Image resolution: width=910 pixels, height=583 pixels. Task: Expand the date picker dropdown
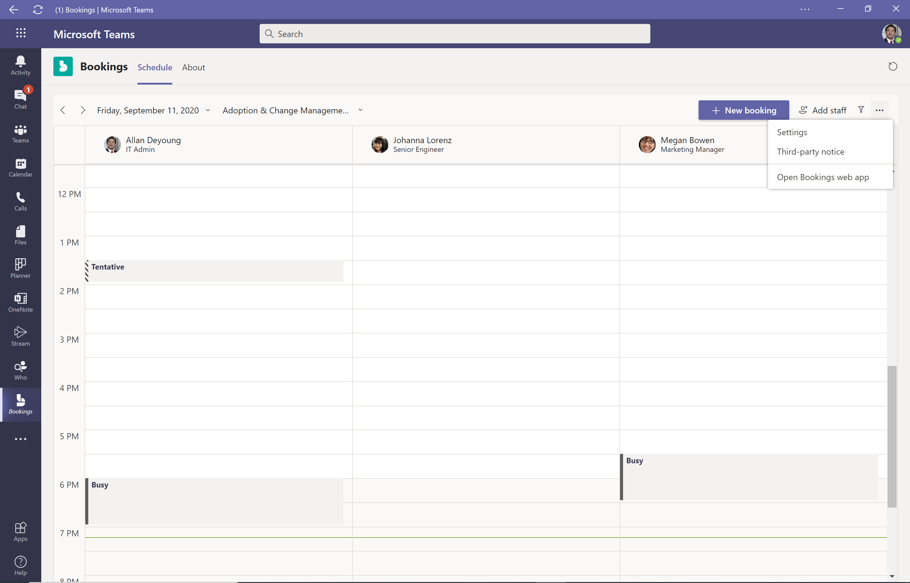point(207,110)
